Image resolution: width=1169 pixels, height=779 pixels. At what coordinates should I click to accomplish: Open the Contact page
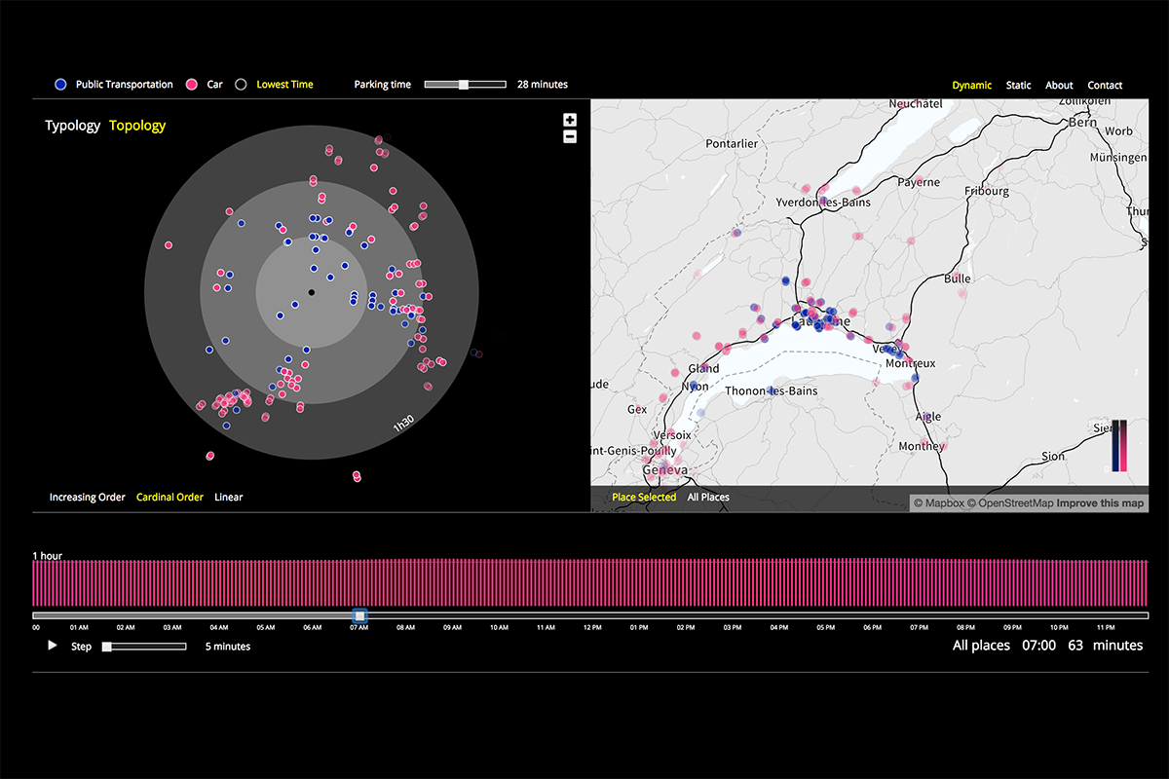(x=1105, y=86)
